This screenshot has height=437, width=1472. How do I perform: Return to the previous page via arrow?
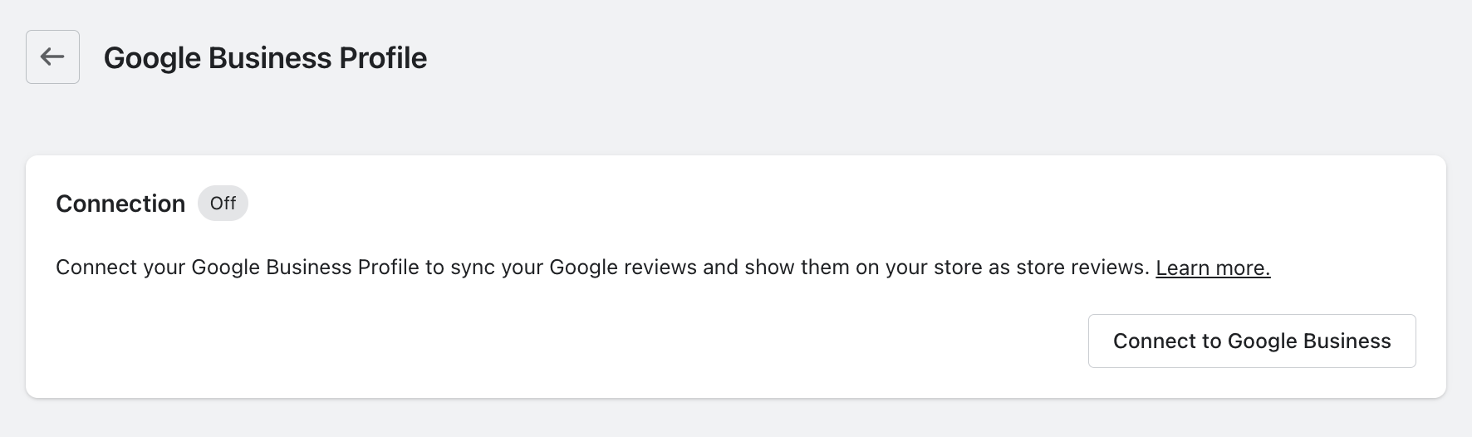pos(52,56)
